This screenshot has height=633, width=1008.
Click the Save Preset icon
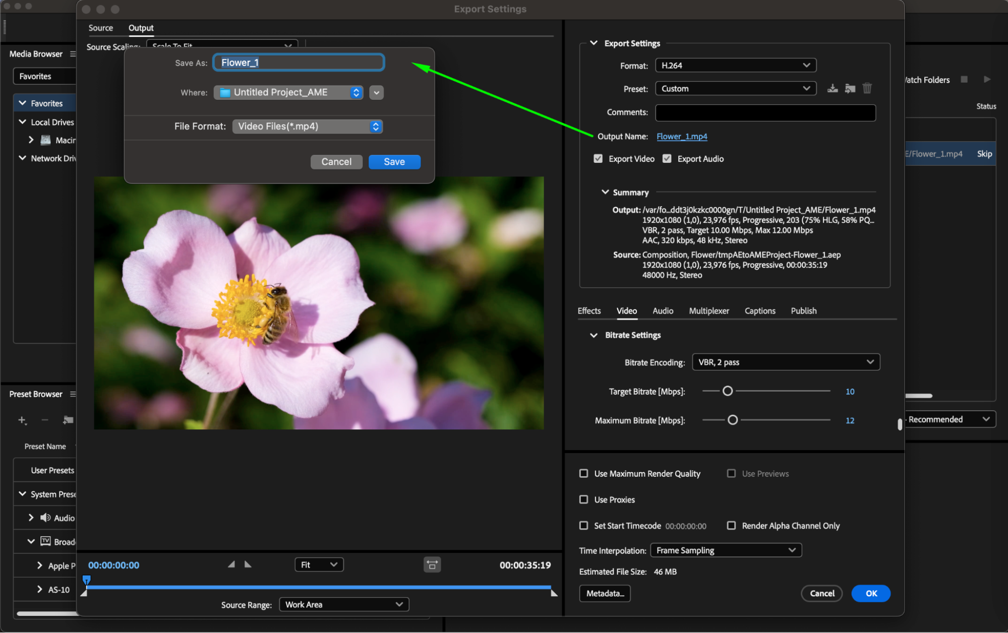[x=833, y=89]
